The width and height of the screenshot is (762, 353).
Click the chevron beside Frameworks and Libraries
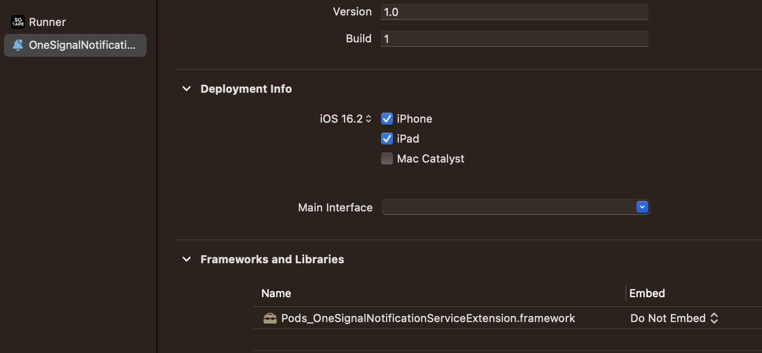(187, 259)
